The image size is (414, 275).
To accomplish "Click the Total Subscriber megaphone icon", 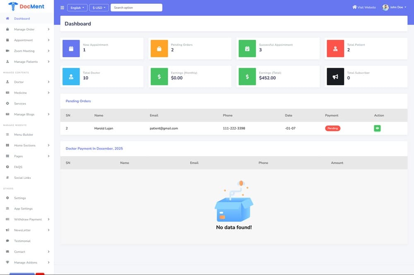I will tap(335, 77).
